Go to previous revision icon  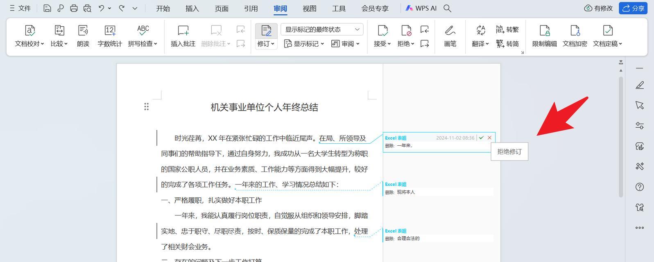coord(425,29)
